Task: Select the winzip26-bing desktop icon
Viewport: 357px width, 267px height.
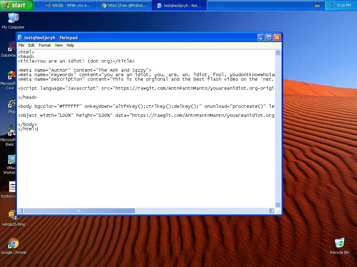Action: pyautogui.click(x=14, y=218)
